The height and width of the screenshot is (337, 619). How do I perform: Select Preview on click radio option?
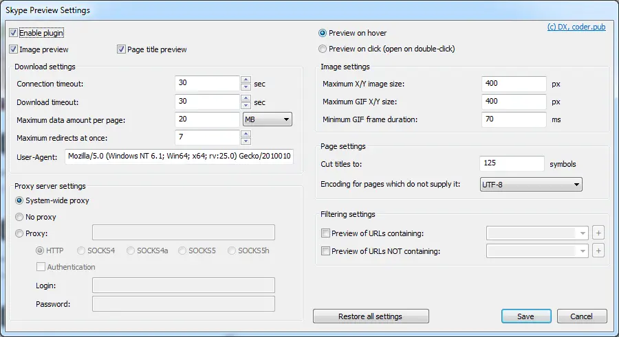[x=323, y=49]
